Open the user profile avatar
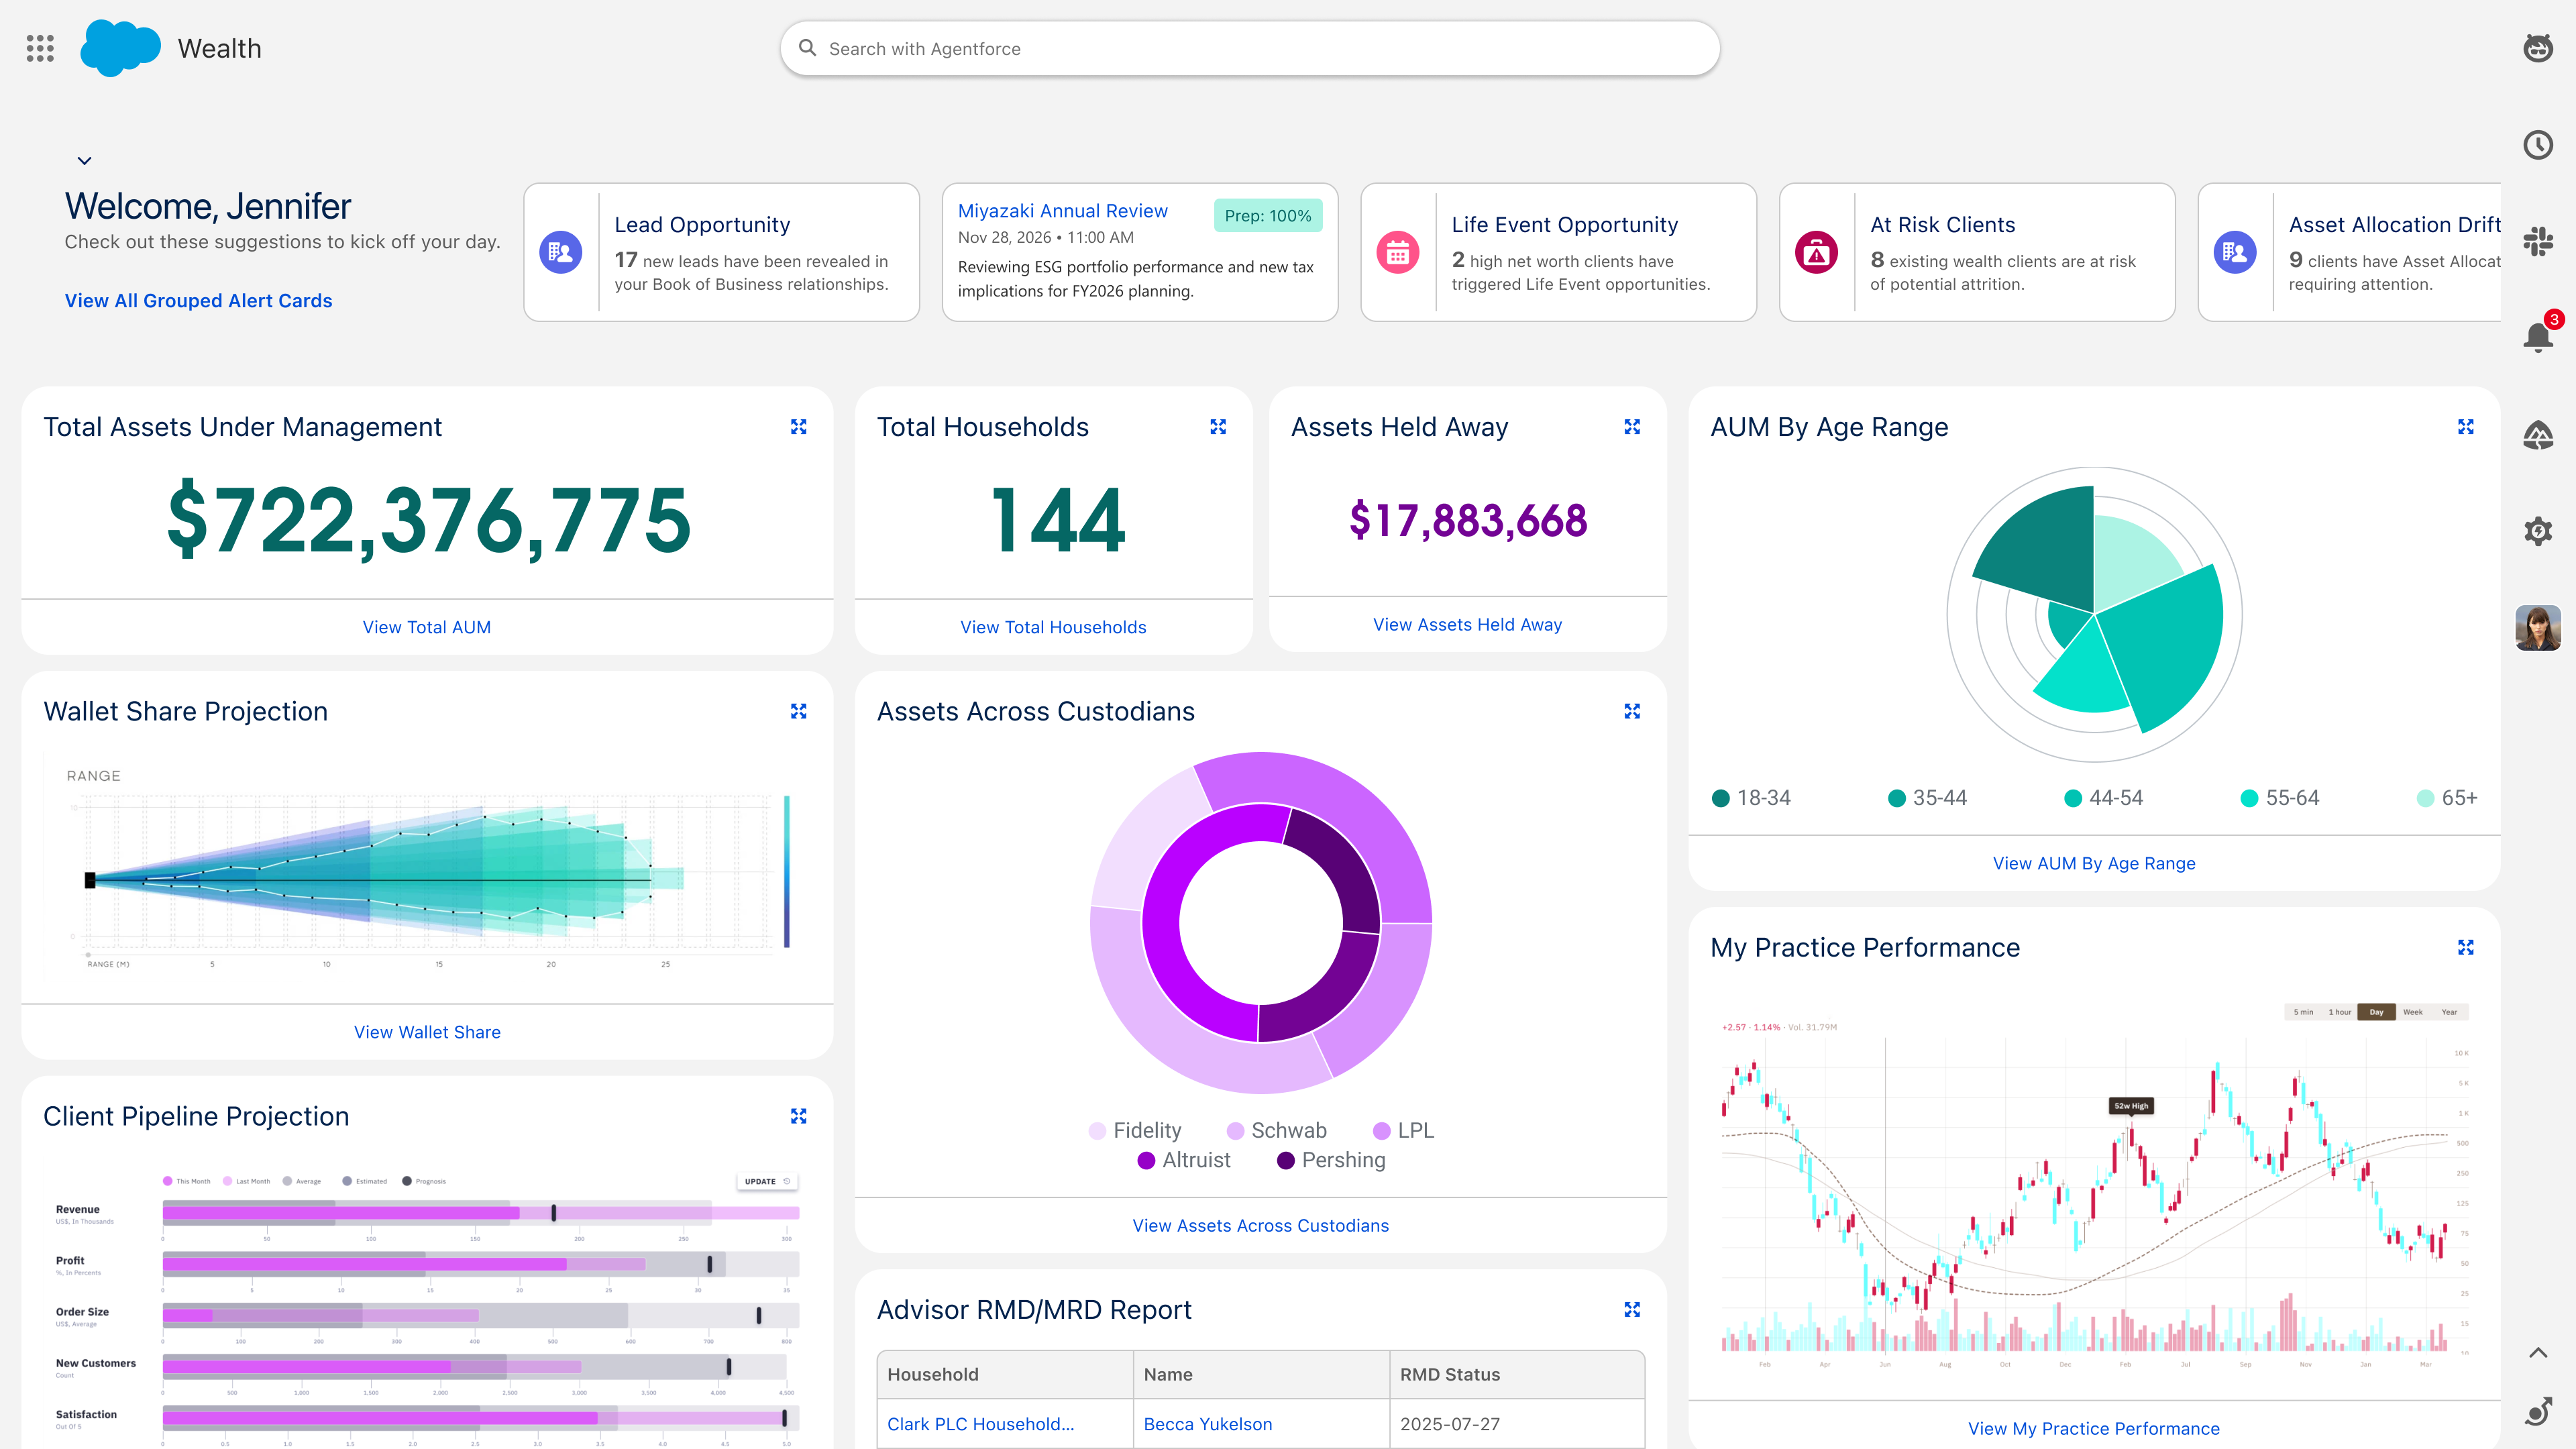 tap(2538, 628)
